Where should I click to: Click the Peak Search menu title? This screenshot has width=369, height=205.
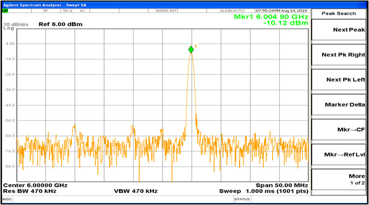coord(339,14)
